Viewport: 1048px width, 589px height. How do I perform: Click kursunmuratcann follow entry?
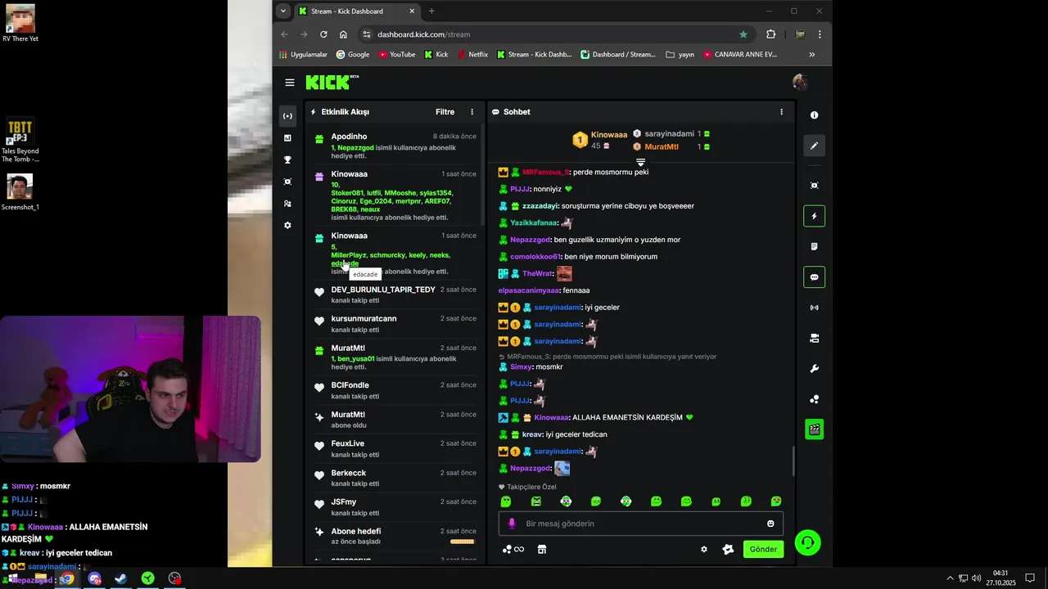tap(395, 324)
